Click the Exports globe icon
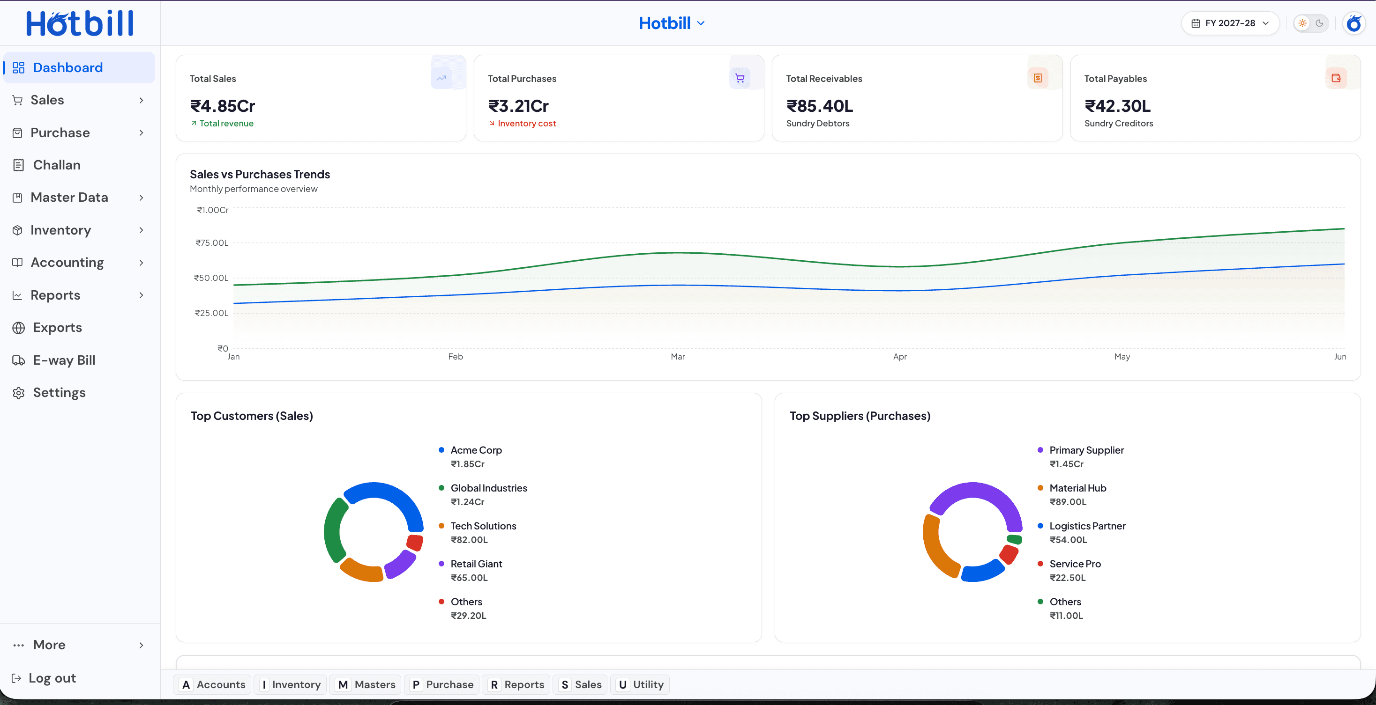 (19, 328)
